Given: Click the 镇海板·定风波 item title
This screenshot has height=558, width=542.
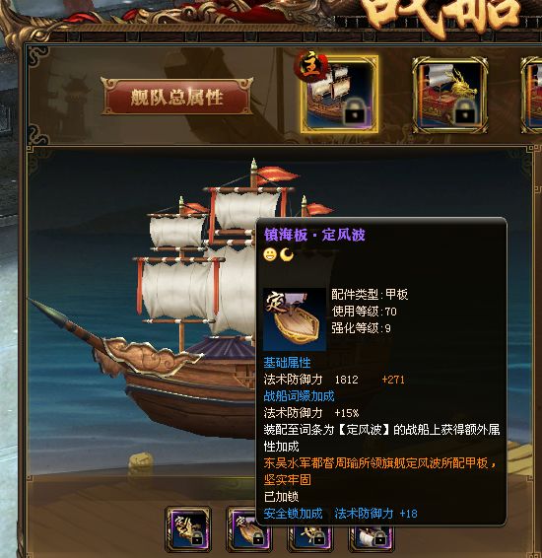Looking at the screenshot, I should click(314, 235).
